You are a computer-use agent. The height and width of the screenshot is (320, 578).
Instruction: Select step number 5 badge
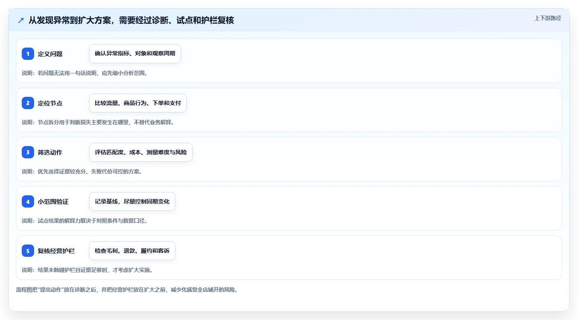coord(28,251)
